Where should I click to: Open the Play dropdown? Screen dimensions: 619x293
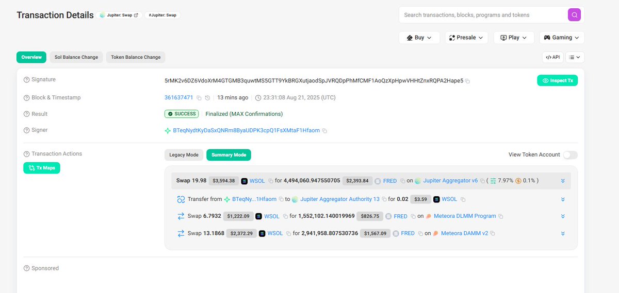click(513, 38)
